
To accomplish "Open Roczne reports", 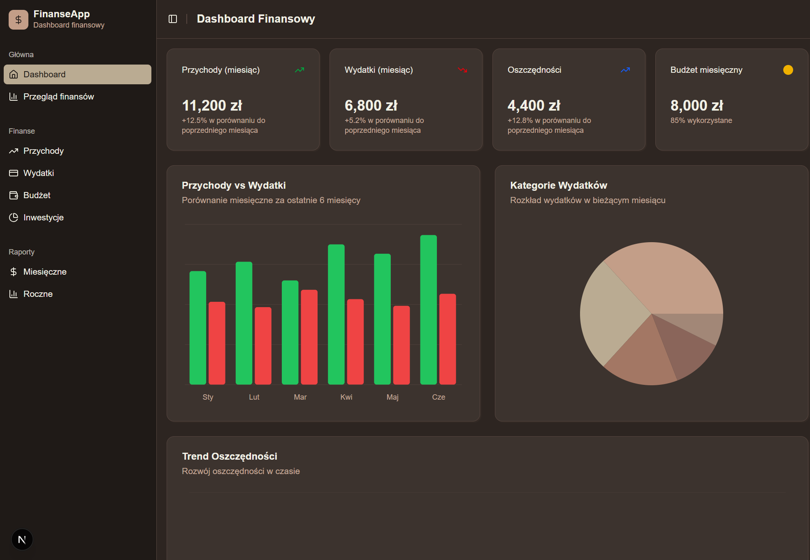I will pyautogui.click(x=38, y=294).
